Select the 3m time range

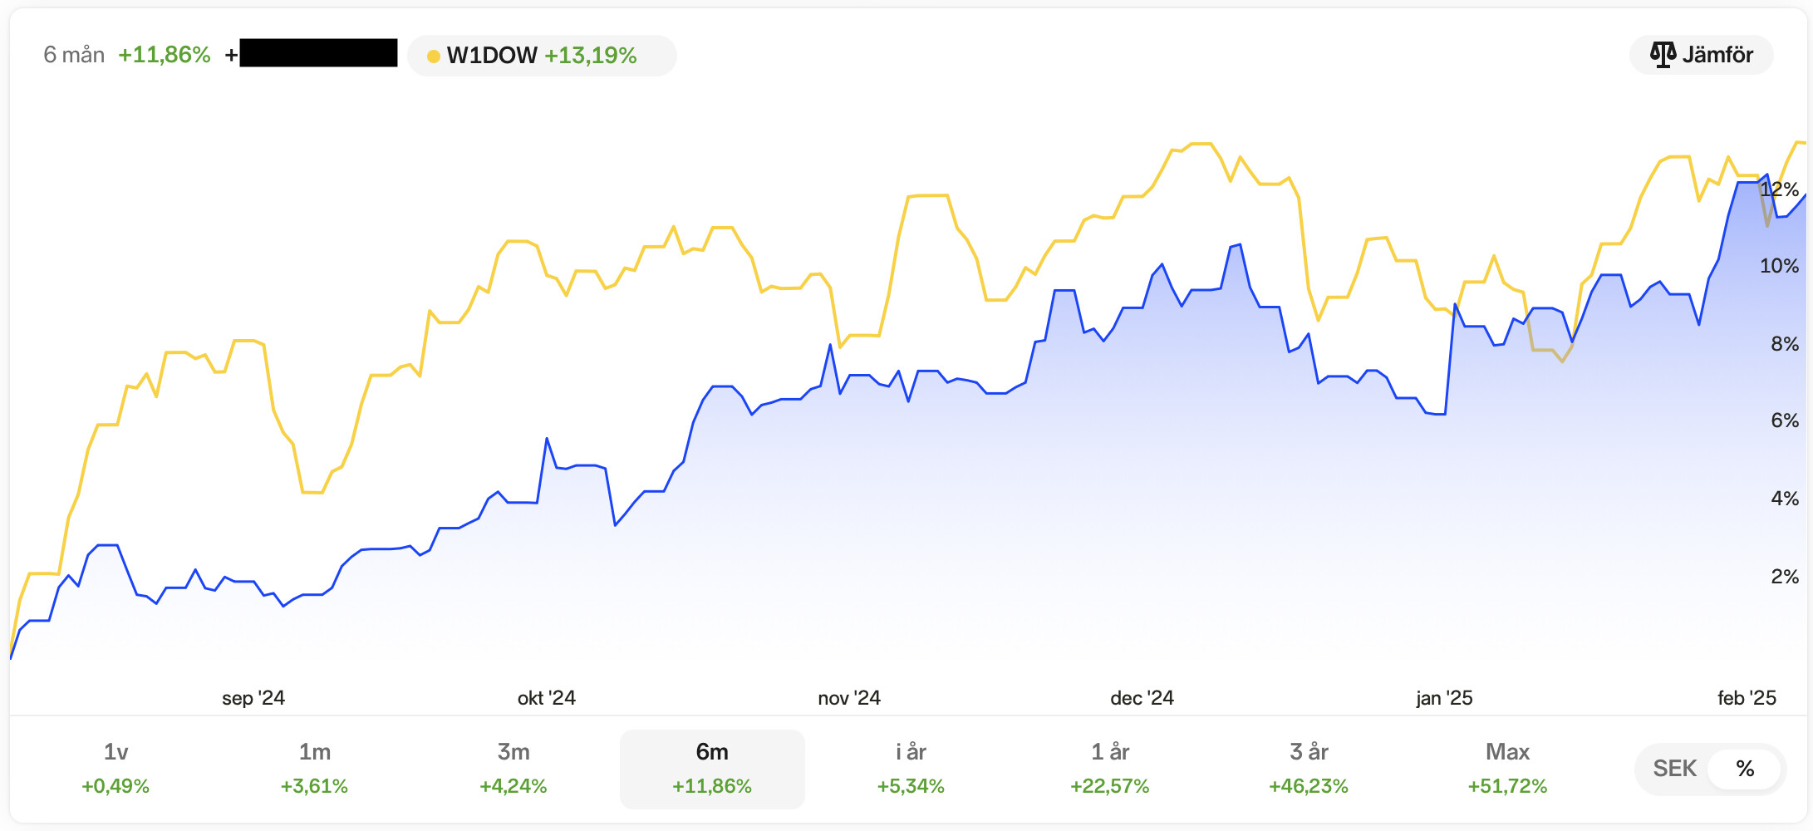(x=513, y=769)
